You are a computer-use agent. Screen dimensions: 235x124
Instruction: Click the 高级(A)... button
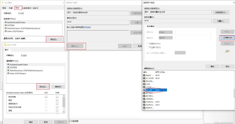click(75, 46)
